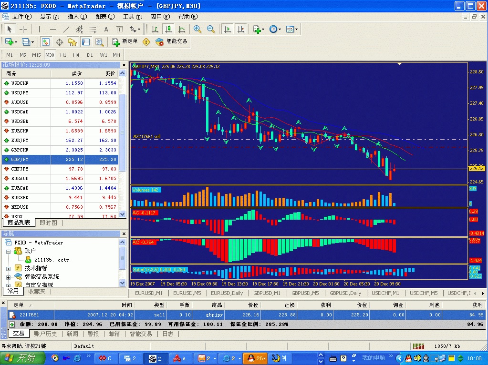Viewport: 488px width, 365px height.
Task: Close the Navigator panel
Action: point(124,233)
